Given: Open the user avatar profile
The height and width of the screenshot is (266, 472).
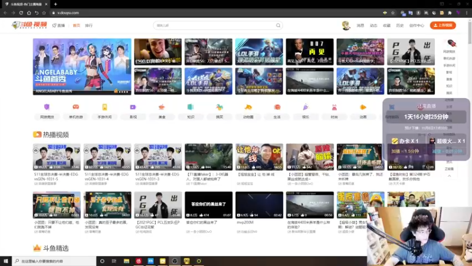Looking at the screenshot, I should [346, 25].
